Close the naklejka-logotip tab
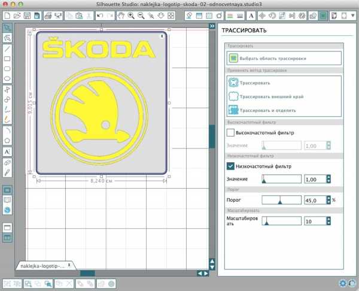Image resolution: width=359 pixels, height=291 pixels. pyautogui.click(x=69, y=265)
